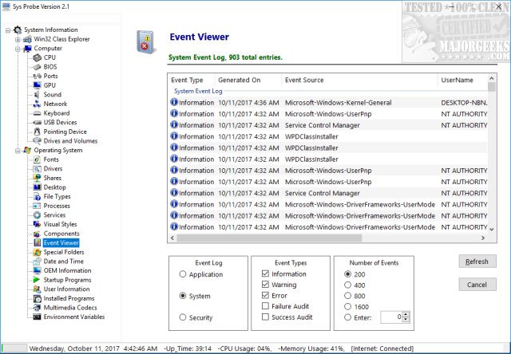
Task: Select the Application event log radio
Action: coord(184,274)
